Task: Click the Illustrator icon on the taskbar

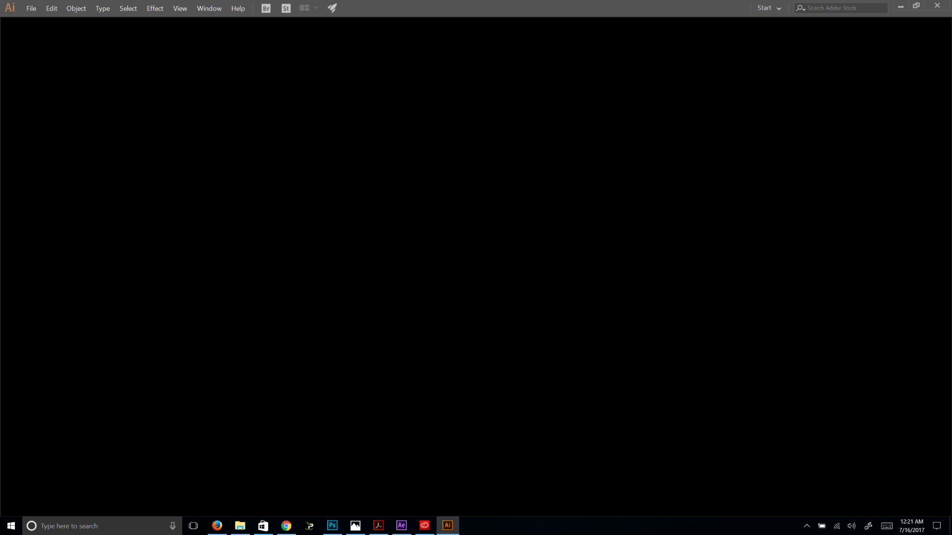Action: [448, 526]
